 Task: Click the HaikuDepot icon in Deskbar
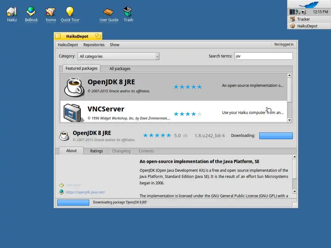[x=293, y=26]
